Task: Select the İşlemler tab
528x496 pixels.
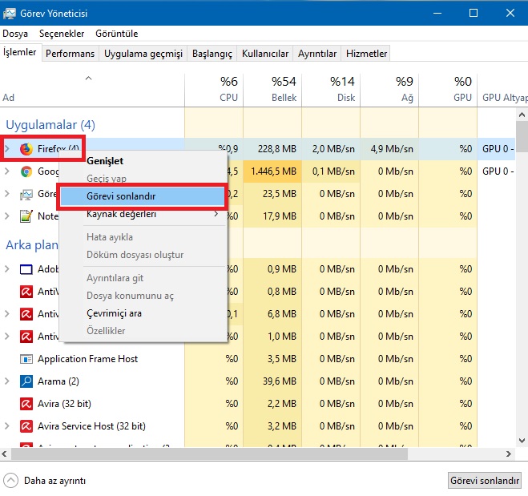Action: 20,52
